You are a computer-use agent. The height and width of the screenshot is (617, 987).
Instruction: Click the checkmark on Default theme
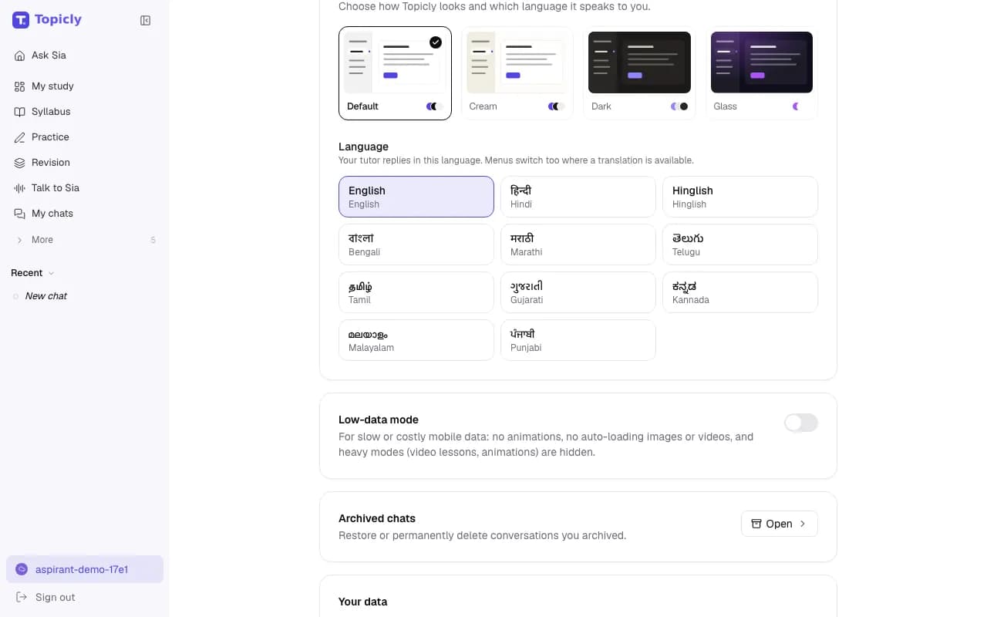(x=436, y=42)
